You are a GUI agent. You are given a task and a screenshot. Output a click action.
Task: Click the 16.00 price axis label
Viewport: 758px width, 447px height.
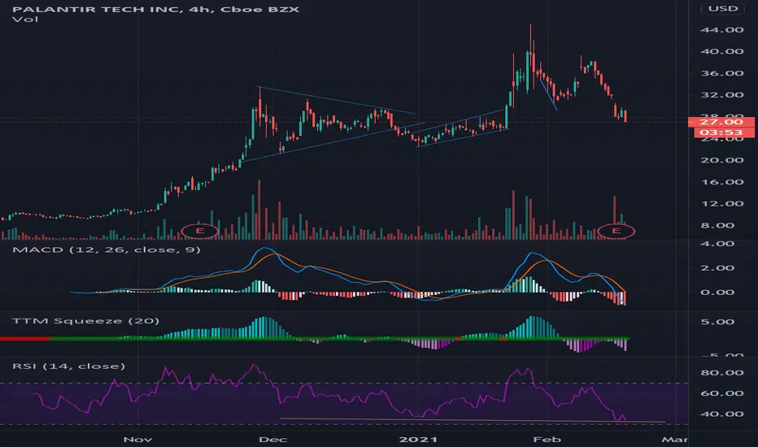pyautogui.click(x=721, y=182)
